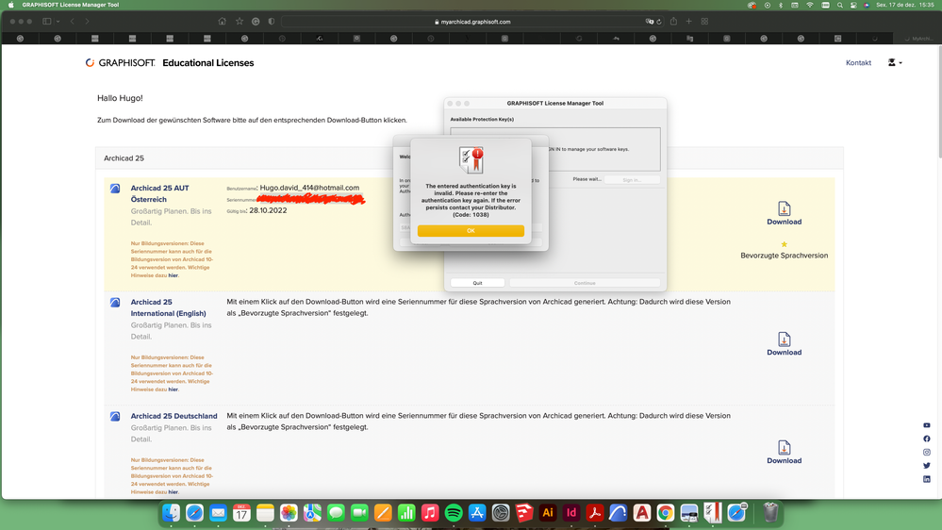Open SketchUp from the Dock
Screen dimensions: 942x530
click(x=524, y=513)
